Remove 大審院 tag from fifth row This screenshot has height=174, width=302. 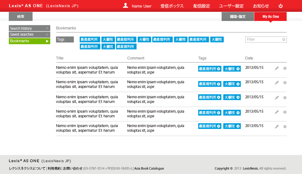click(238, 126)
